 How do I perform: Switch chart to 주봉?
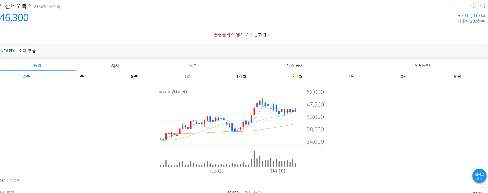click(80, 76)
